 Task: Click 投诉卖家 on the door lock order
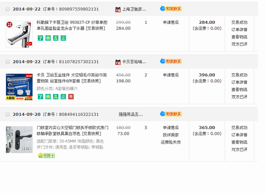pos(170,135)
